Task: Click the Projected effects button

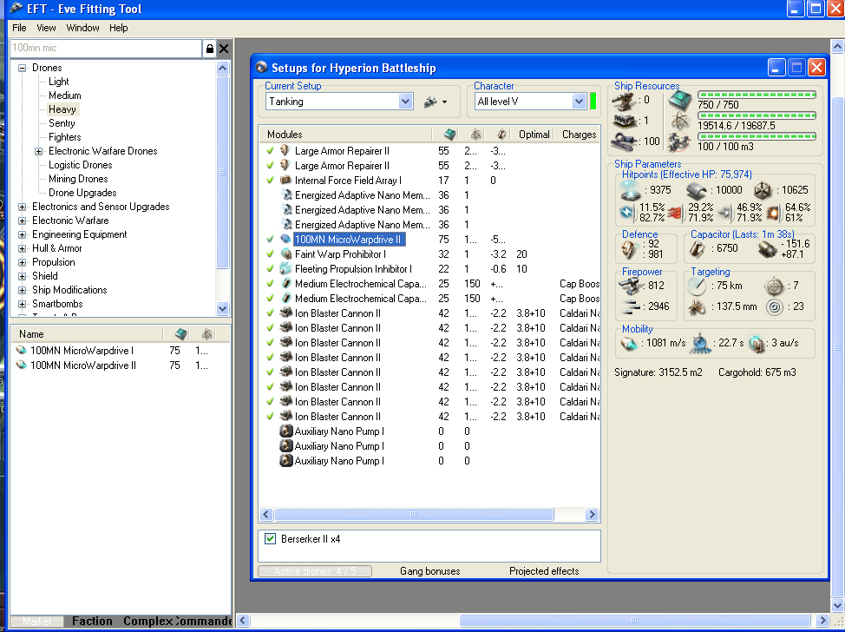Action: pyautogui.click(x=544, y=571)
